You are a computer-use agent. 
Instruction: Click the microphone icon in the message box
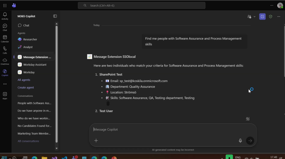tap(240, 141)
